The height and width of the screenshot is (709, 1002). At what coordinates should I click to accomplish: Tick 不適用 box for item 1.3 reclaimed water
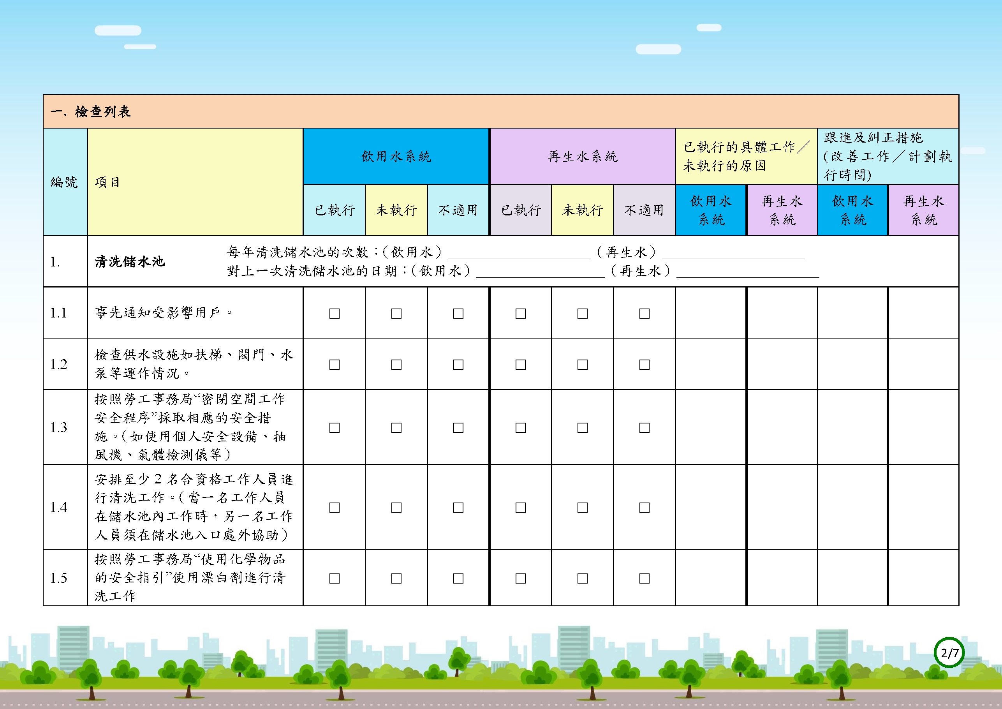coord(645,428)
